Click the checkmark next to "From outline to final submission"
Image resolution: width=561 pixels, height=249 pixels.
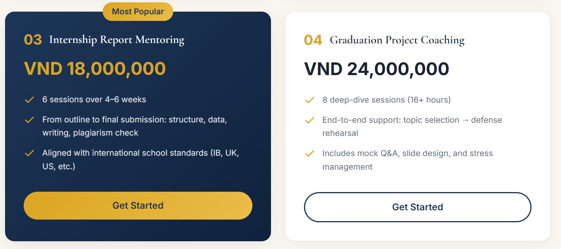click(x=29, y=120)
